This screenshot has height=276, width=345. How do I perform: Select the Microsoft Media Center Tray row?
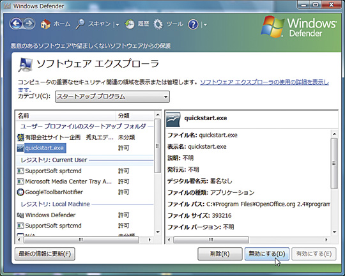[85, 181]
